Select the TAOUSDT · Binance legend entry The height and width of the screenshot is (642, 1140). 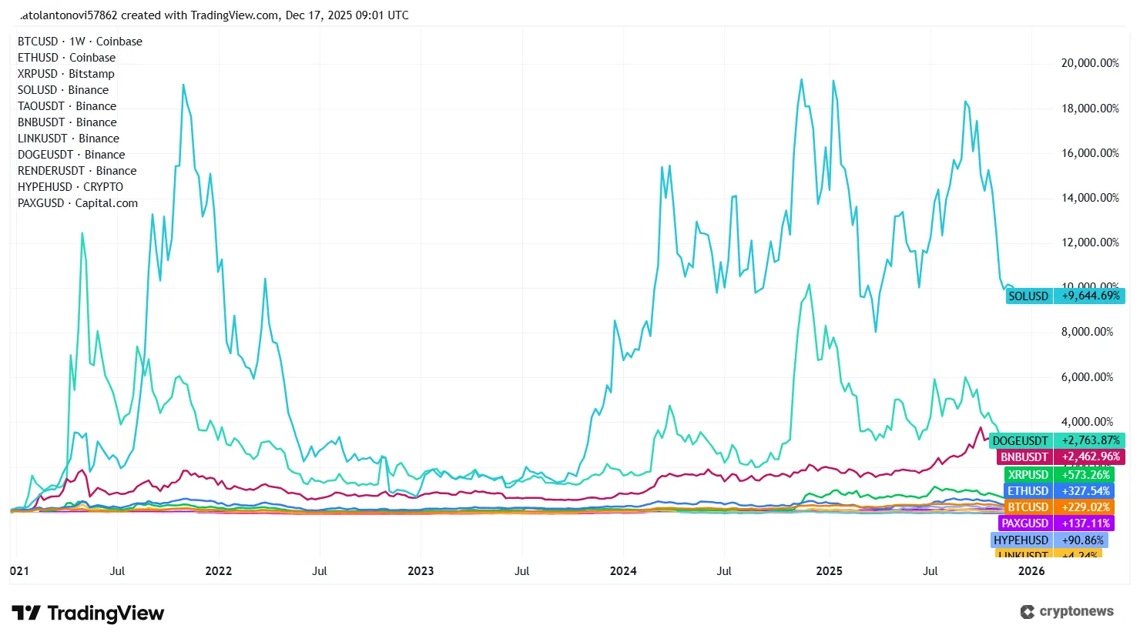[67, 105]
